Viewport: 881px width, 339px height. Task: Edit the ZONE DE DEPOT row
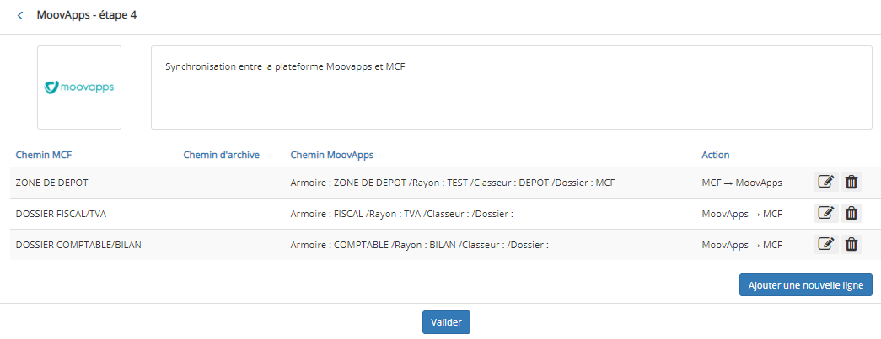[826, 182]
